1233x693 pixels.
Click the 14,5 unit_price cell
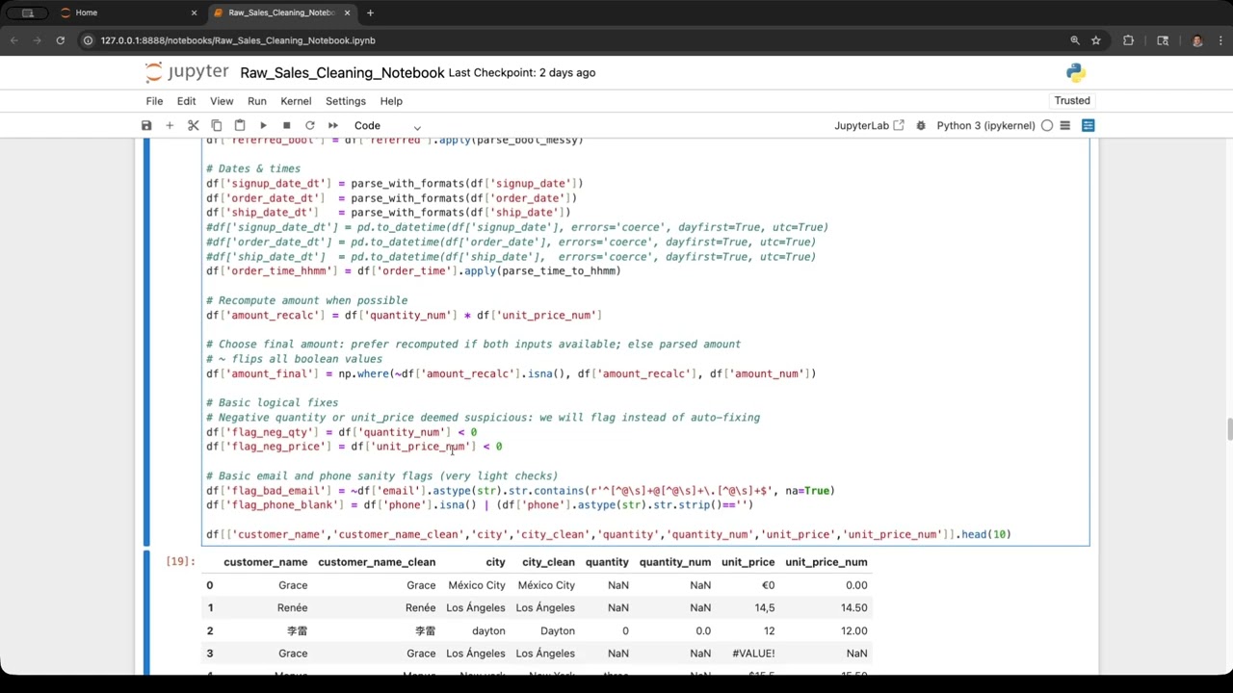point(764,607)
